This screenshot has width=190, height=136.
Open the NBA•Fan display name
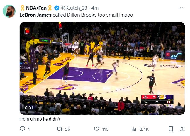[x=36, y=8]
